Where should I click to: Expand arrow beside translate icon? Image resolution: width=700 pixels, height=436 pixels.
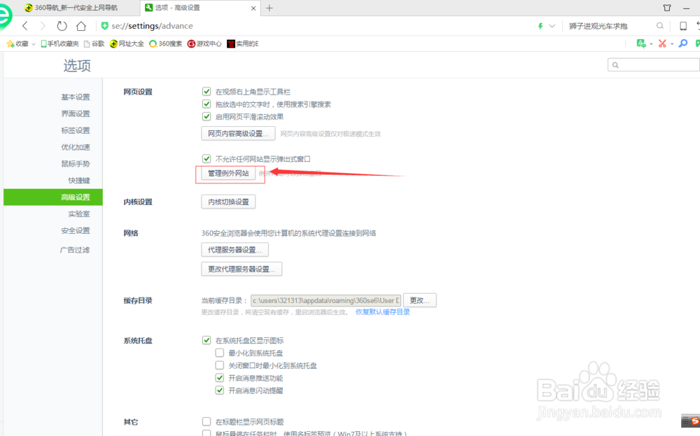pos(651,43)
